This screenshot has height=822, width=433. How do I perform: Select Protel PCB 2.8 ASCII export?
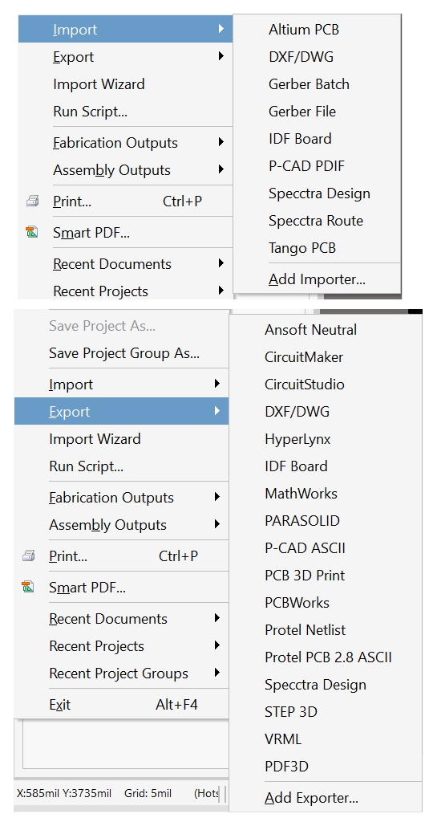tap(328, 657)
